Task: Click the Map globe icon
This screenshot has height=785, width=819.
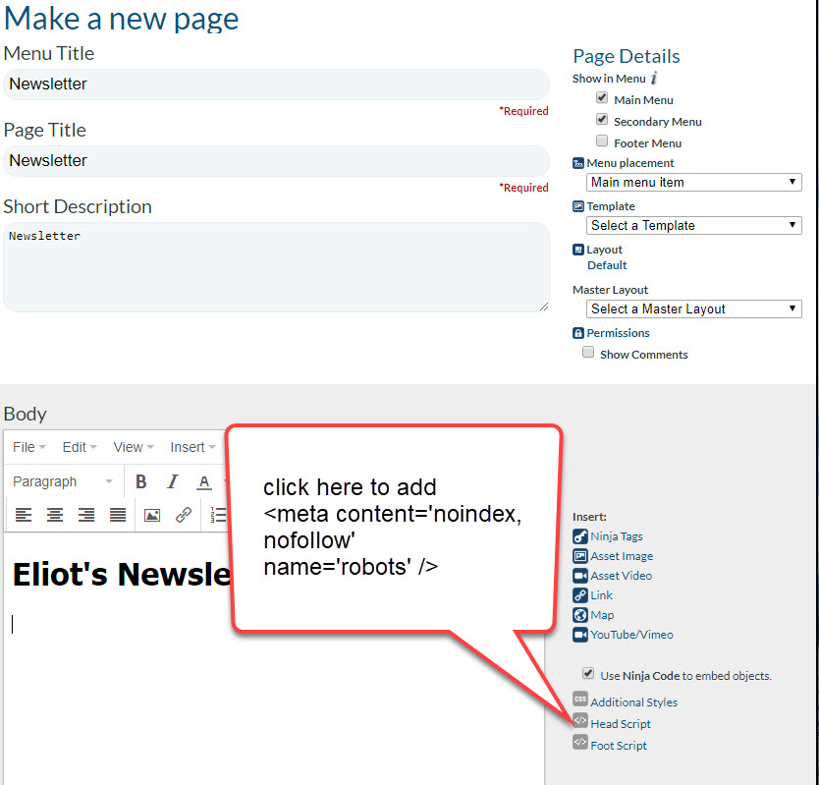Action: 579,615
